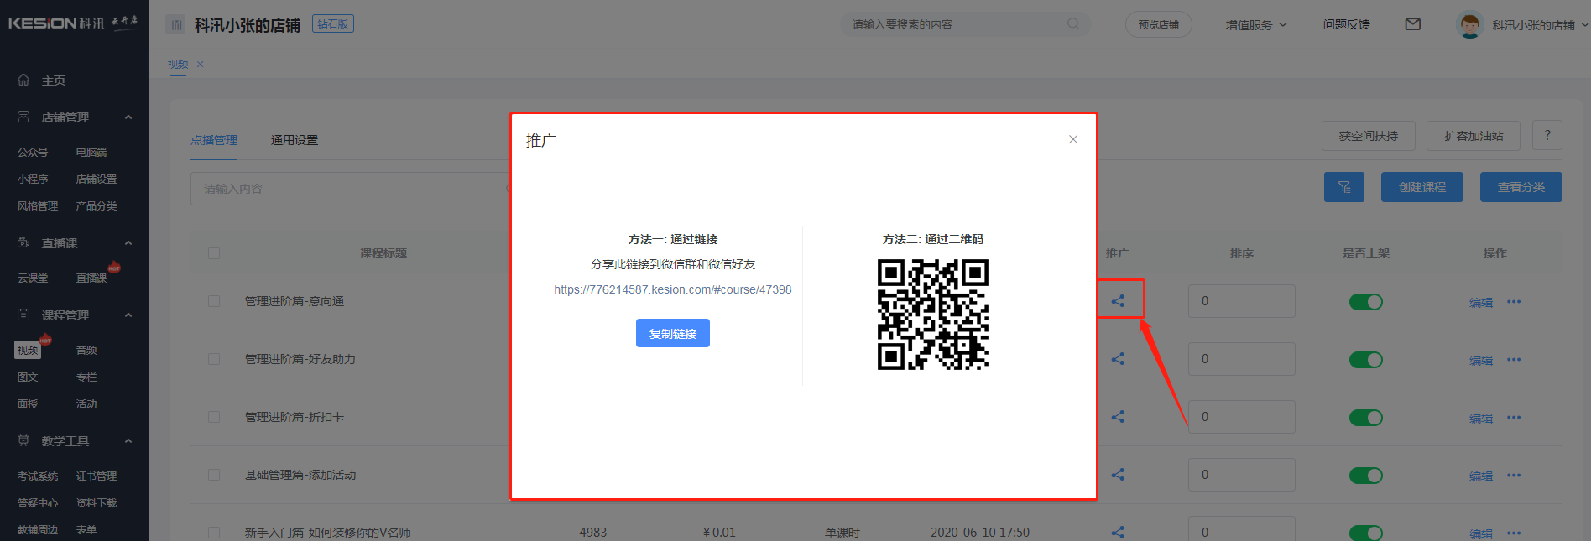The width and height of the screenshot is (1591, 541).
Task: Click the 请输入内容 course search field
Action: [351, 189]
